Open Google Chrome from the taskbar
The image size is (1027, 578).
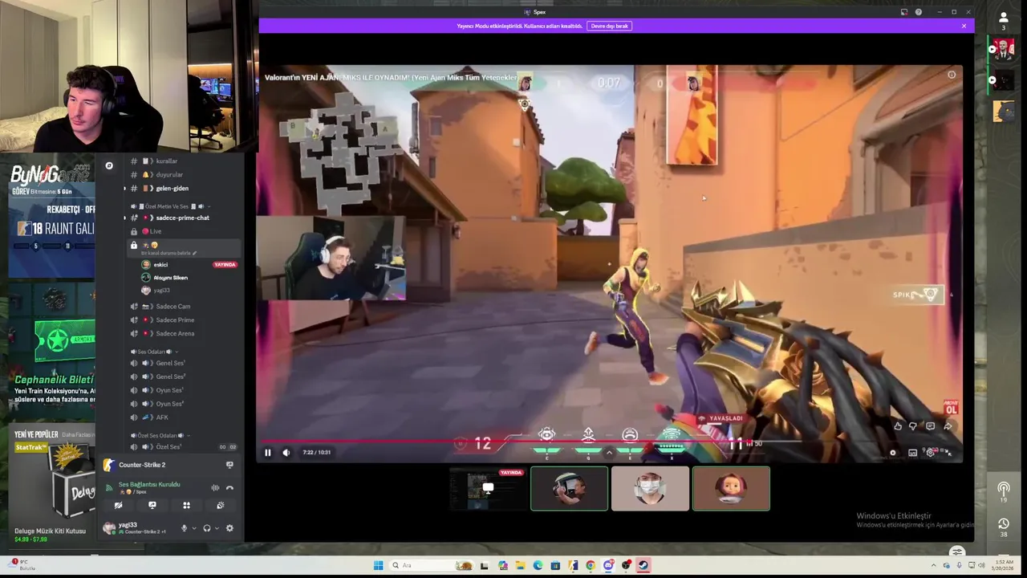point(591,565)
